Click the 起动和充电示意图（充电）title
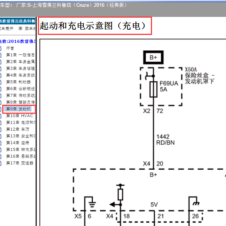The height and width of the screenshot is (226, 226). [x=93, y=26]
